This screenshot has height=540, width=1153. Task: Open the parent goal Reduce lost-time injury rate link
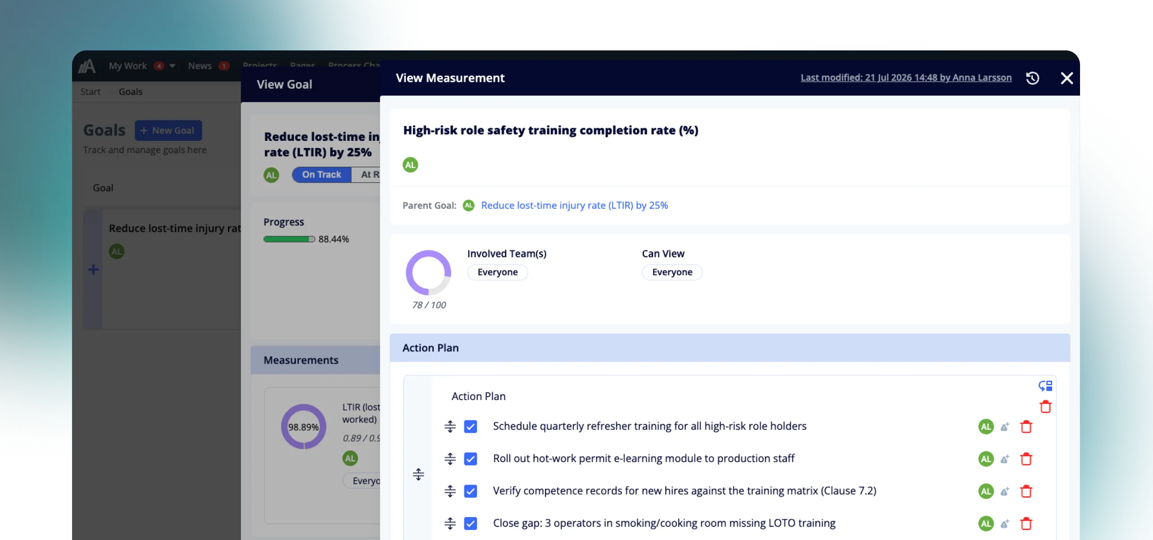pyautogui.click(x=574, y=205)
